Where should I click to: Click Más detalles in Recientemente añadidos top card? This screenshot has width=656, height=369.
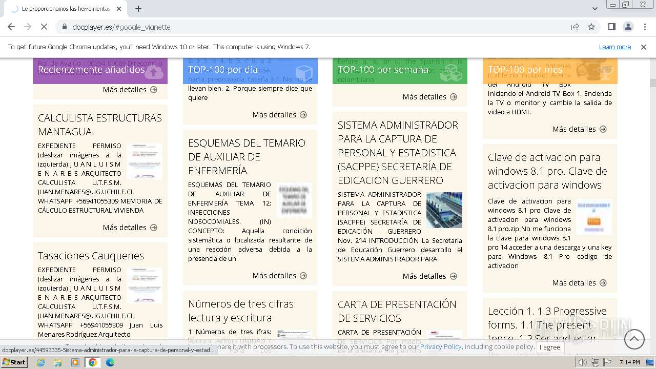[130, 89]
